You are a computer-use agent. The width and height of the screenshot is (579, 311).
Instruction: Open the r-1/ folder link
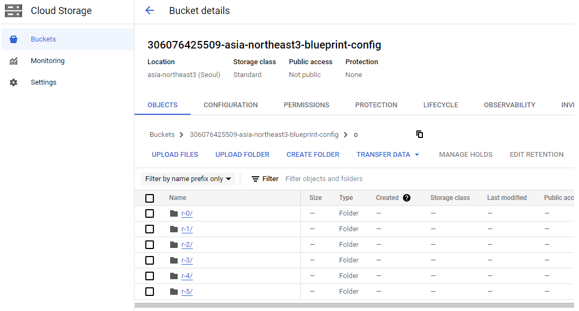[187, 229]
